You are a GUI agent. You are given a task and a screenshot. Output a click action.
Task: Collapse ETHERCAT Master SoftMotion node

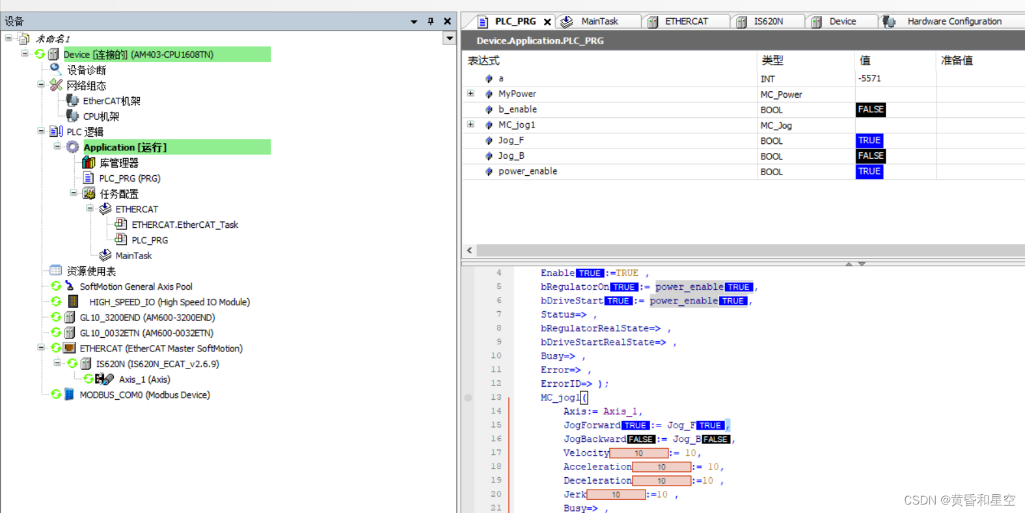coord(41,348)
